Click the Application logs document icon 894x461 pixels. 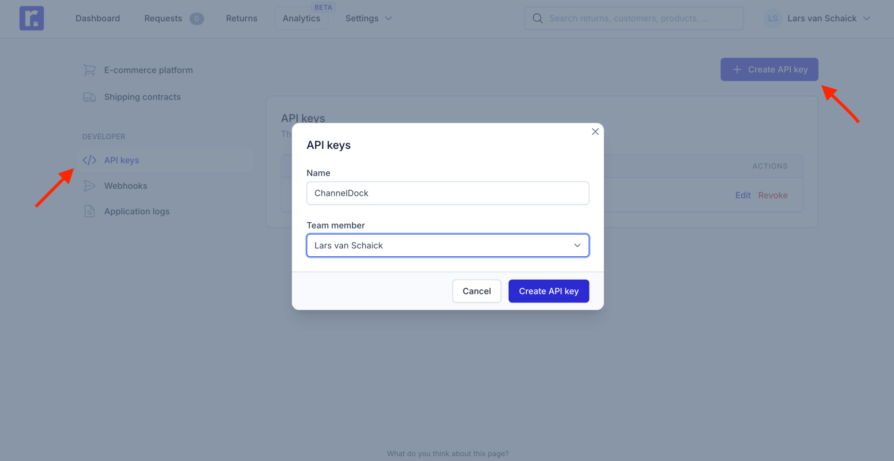click(x=89, y=211)
